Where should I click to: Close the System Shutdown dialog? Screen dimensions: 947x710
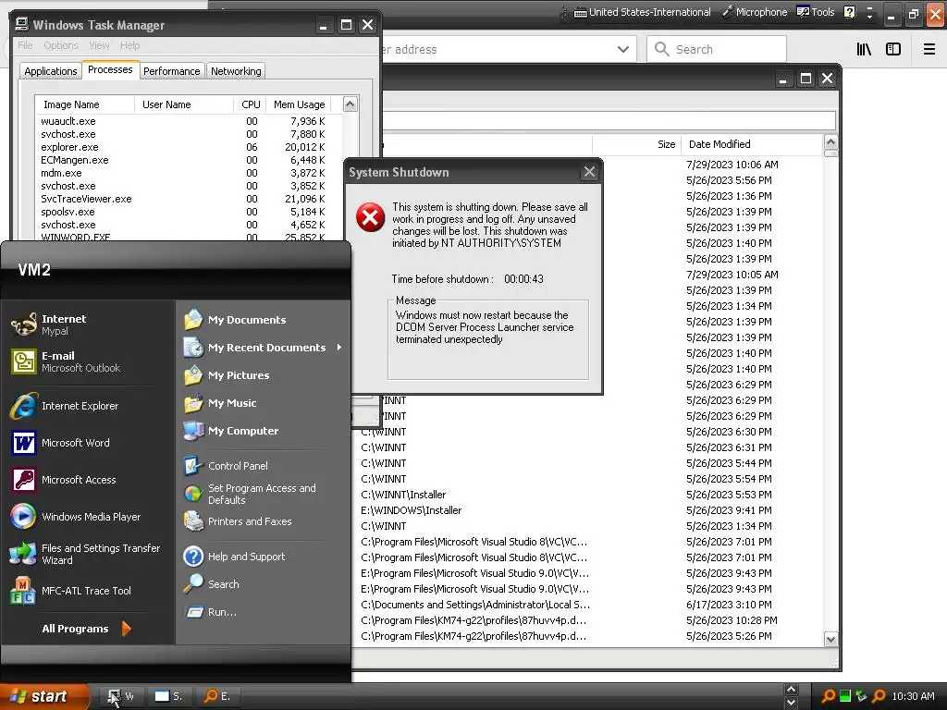click(x=589, y=172)
